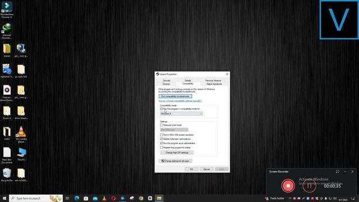Enable Register this program for restart

(x=162, y=148)
